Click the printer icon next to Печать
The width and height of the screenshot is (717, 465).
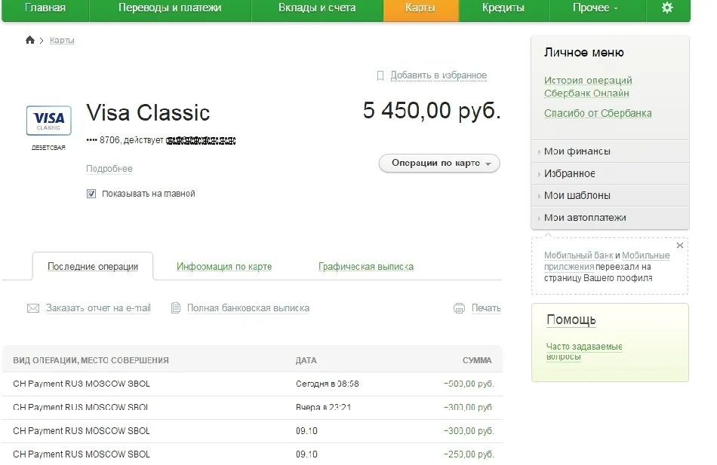(459, 307)
